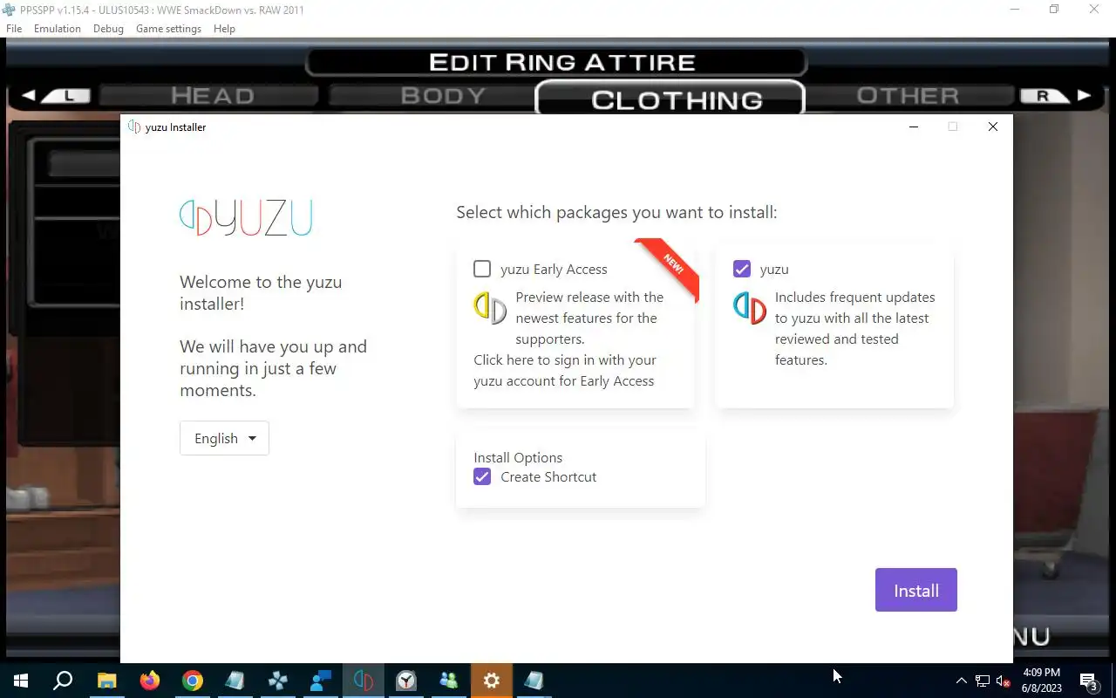Open the Windows Start menu
The image size is (1116, 698).
pyautogui.click(x=21, y=681)
